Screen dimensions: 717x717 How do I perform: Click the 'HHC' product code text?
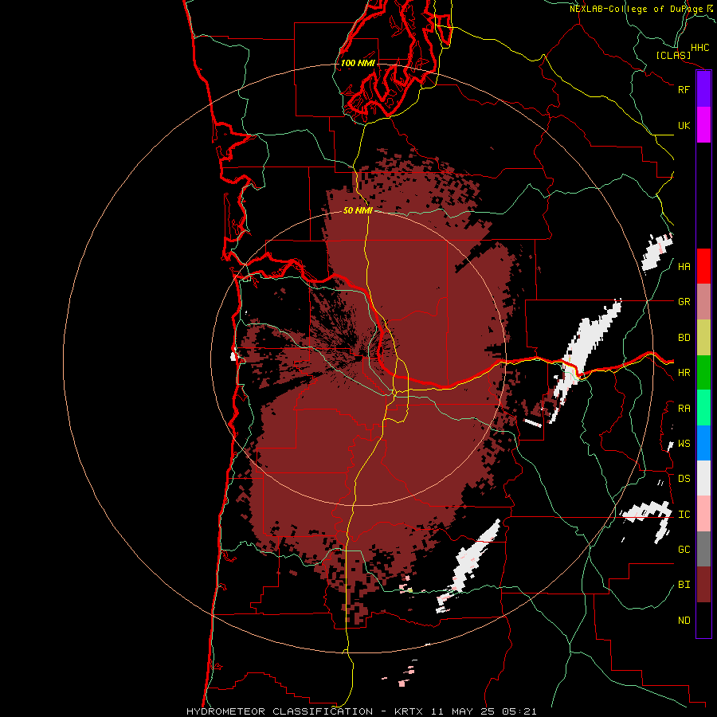pos(700,48)
